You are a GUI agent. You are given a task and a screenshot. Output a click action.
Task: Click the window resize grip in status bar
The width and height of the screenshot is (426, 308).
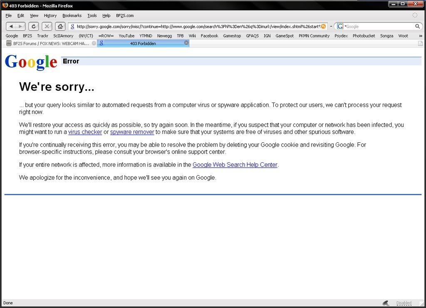[422, 304]
